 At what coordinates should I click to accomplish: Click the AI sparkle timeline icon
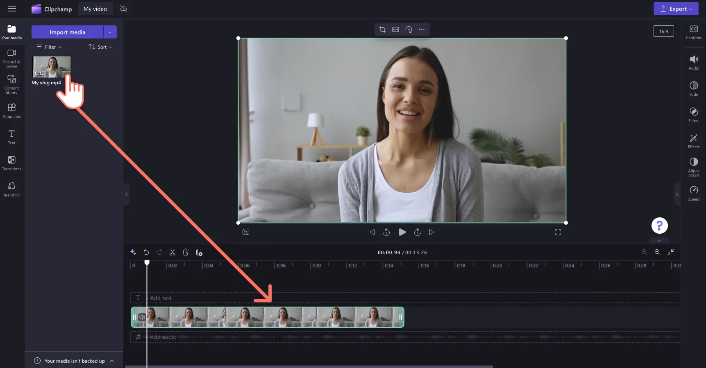coord(133,252)
